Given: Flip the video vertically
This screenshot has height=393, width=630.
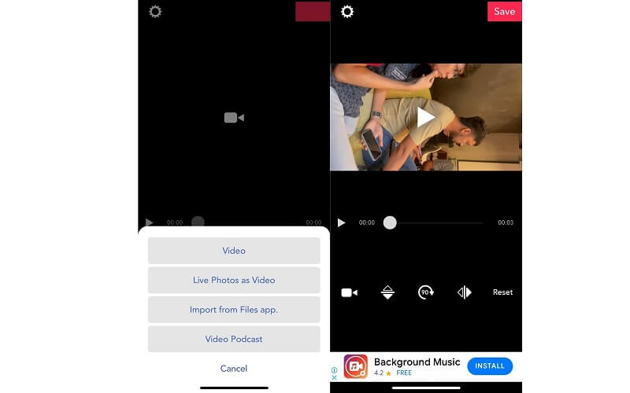Looking at the screenshot, I should tap(387, 292).
